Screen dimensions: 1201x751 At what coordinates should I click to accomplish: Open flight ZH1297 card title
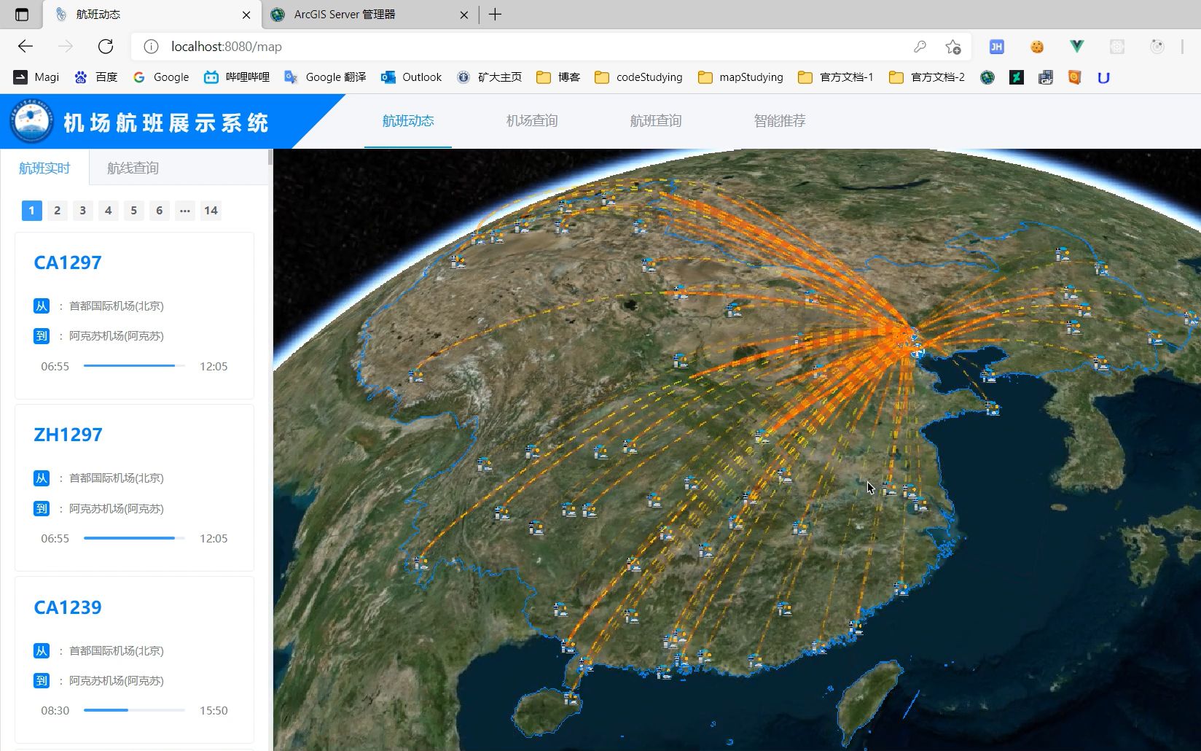click(x=68, y=435)
